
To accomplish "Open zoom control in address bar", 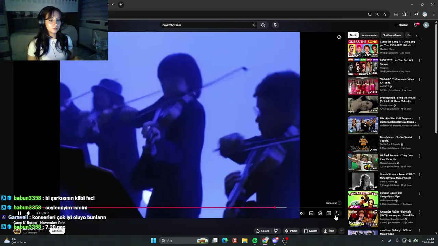I will pyautogui.click(x=377, y=14).
